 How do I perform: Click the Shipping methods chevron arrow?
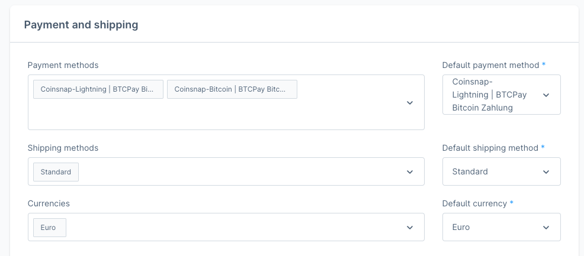[x=409, y=172]
